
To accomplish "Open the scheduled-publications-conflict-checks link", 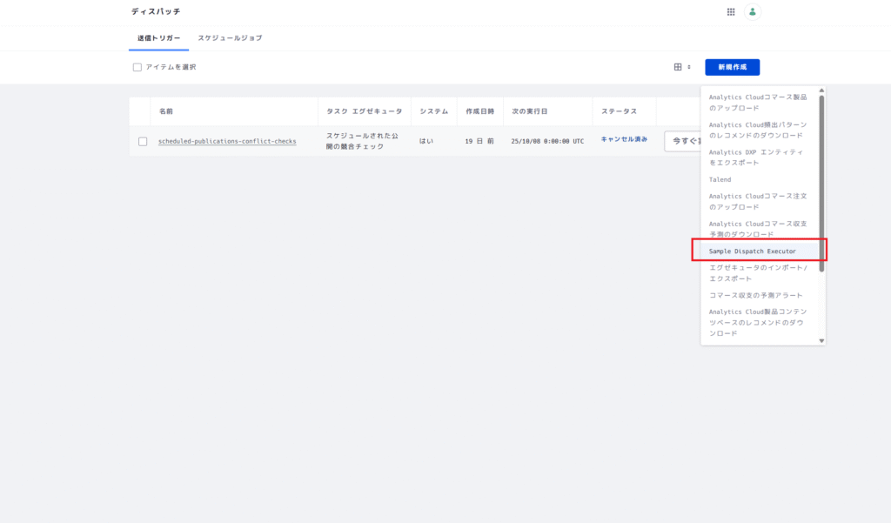I will (227, 141).
